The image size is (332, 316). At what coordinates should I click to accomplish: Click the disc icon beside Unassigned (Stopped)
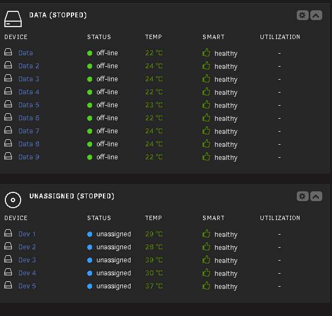click(x=13, y=200)
